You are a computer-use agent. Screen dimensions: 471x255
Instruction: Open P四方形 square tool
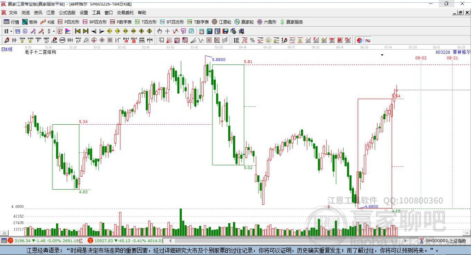pyautogui.click(x=69, y=22)
